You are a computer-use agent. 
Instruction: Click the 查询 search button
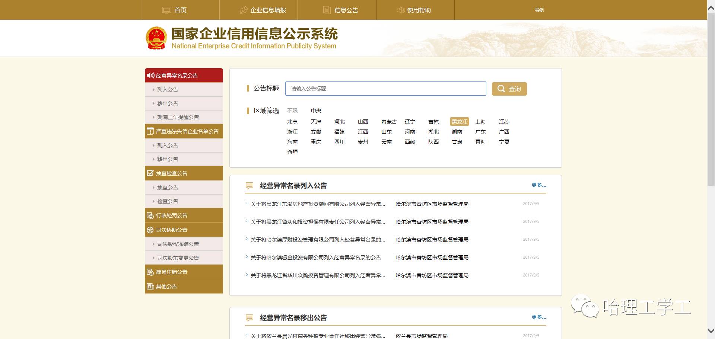[x=509, y=89]
